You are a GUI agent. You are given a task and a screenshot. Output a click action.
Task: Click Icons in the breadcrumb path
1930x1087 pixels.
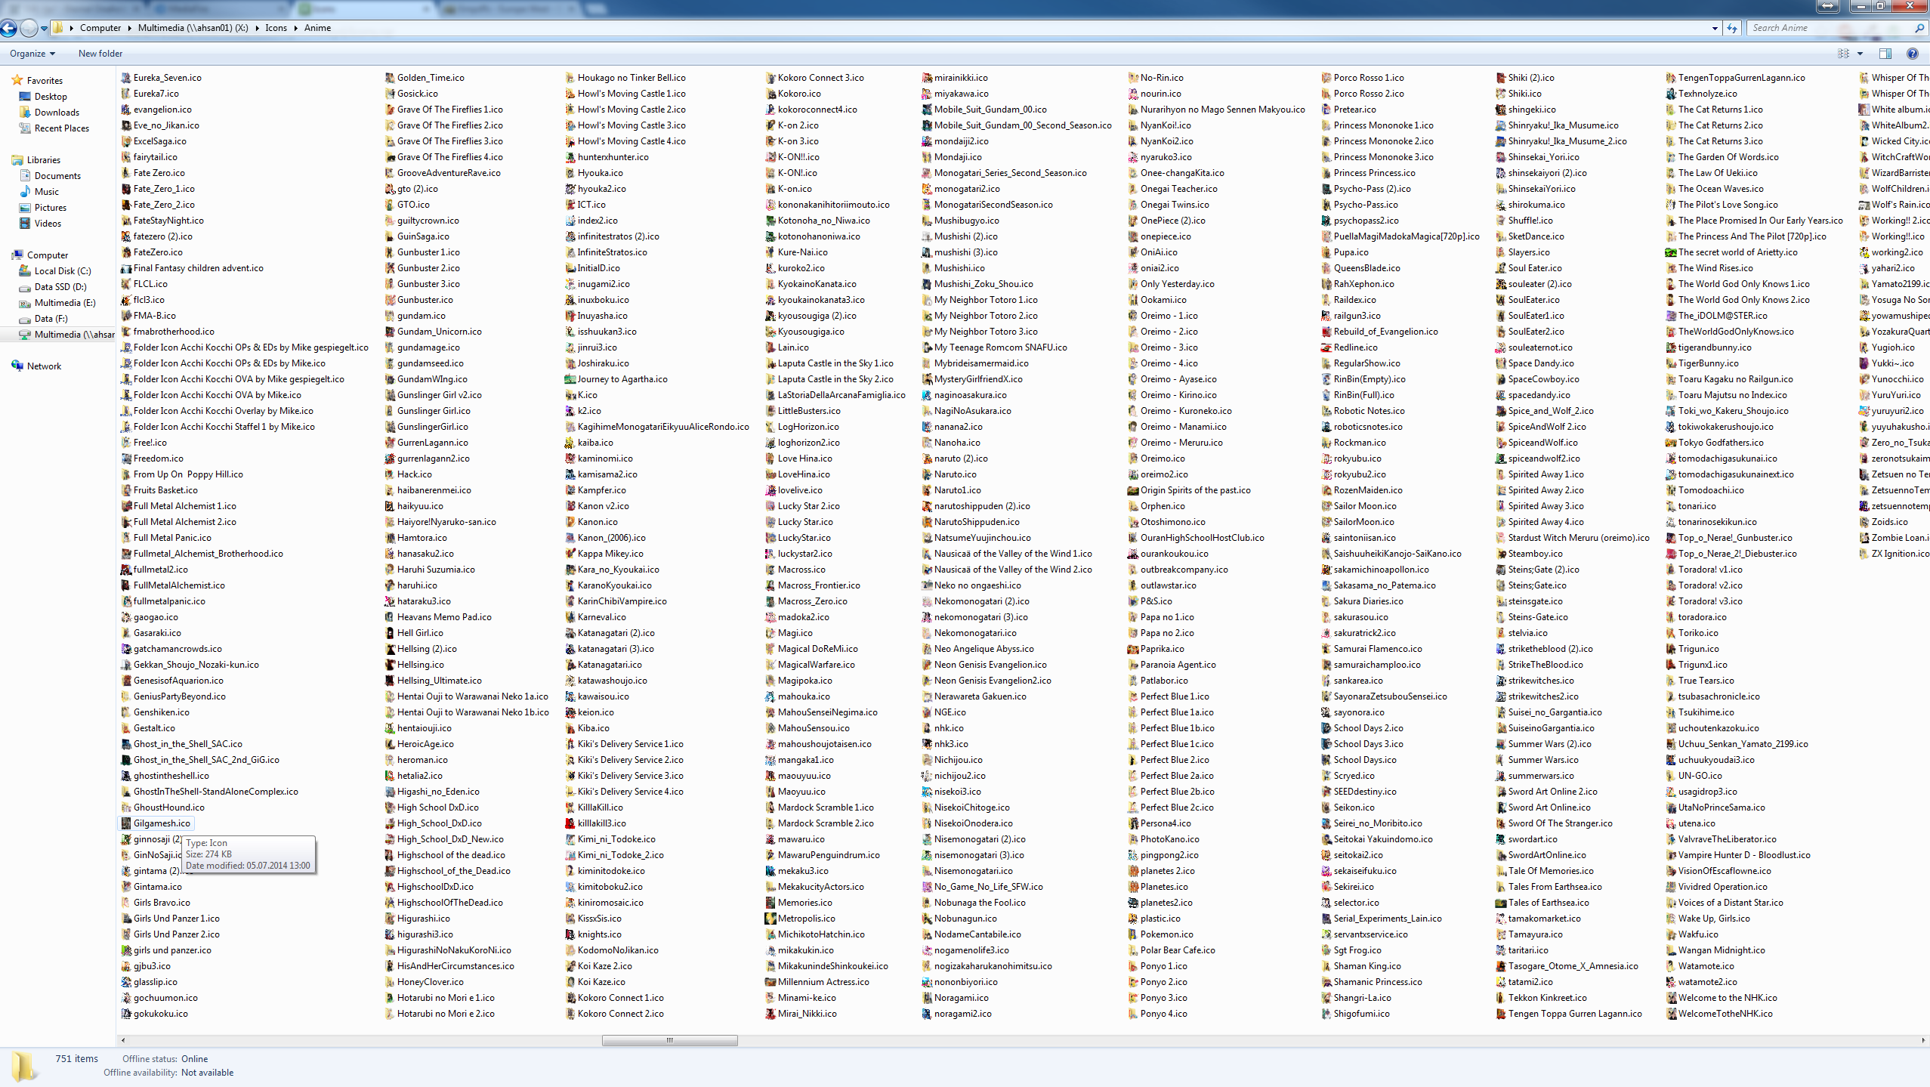[276, 28]
